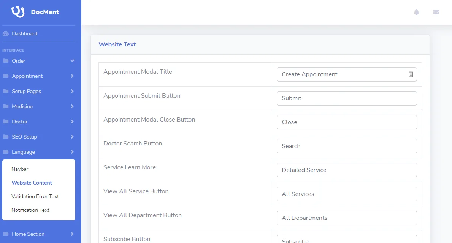Go to the Navbar language page
The height and width of the screenshot is (243, 452).
20,169
